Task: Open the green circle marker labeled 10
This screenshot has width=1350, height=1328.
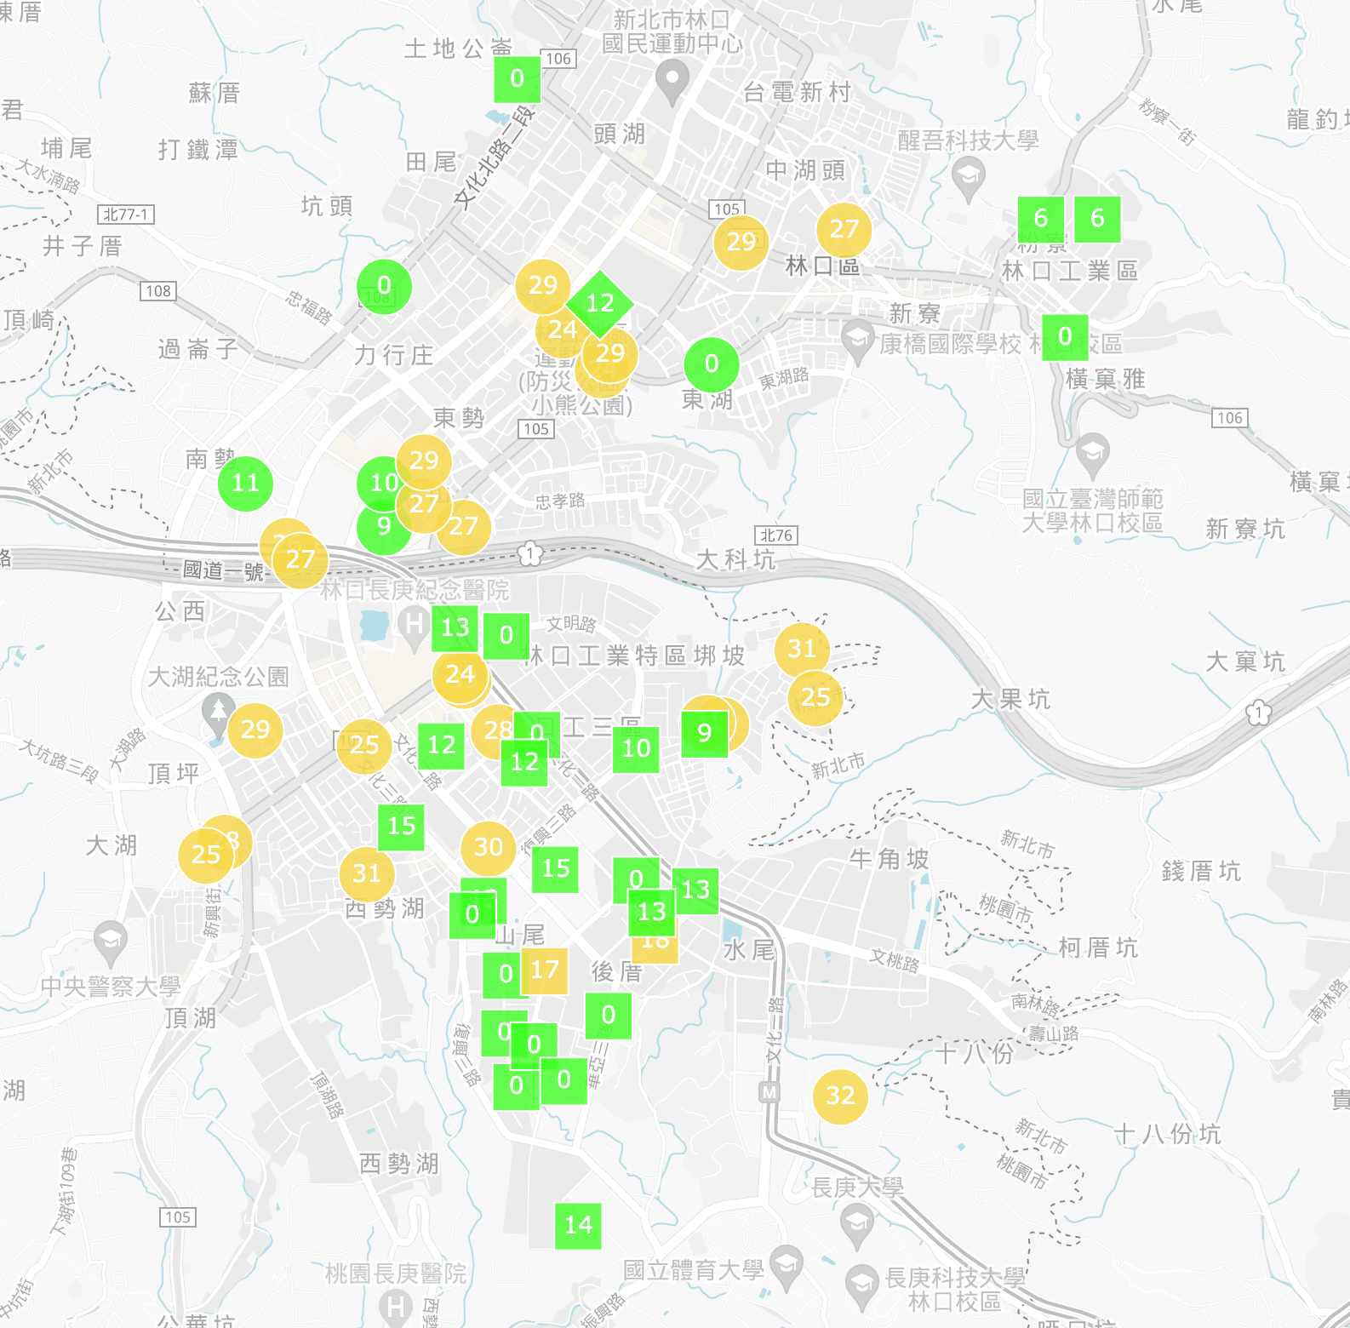Action: 382,483
